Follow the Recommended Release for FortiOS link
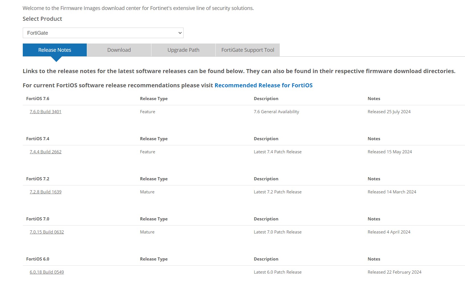The image size is (465, 281). tap(264, 85)
